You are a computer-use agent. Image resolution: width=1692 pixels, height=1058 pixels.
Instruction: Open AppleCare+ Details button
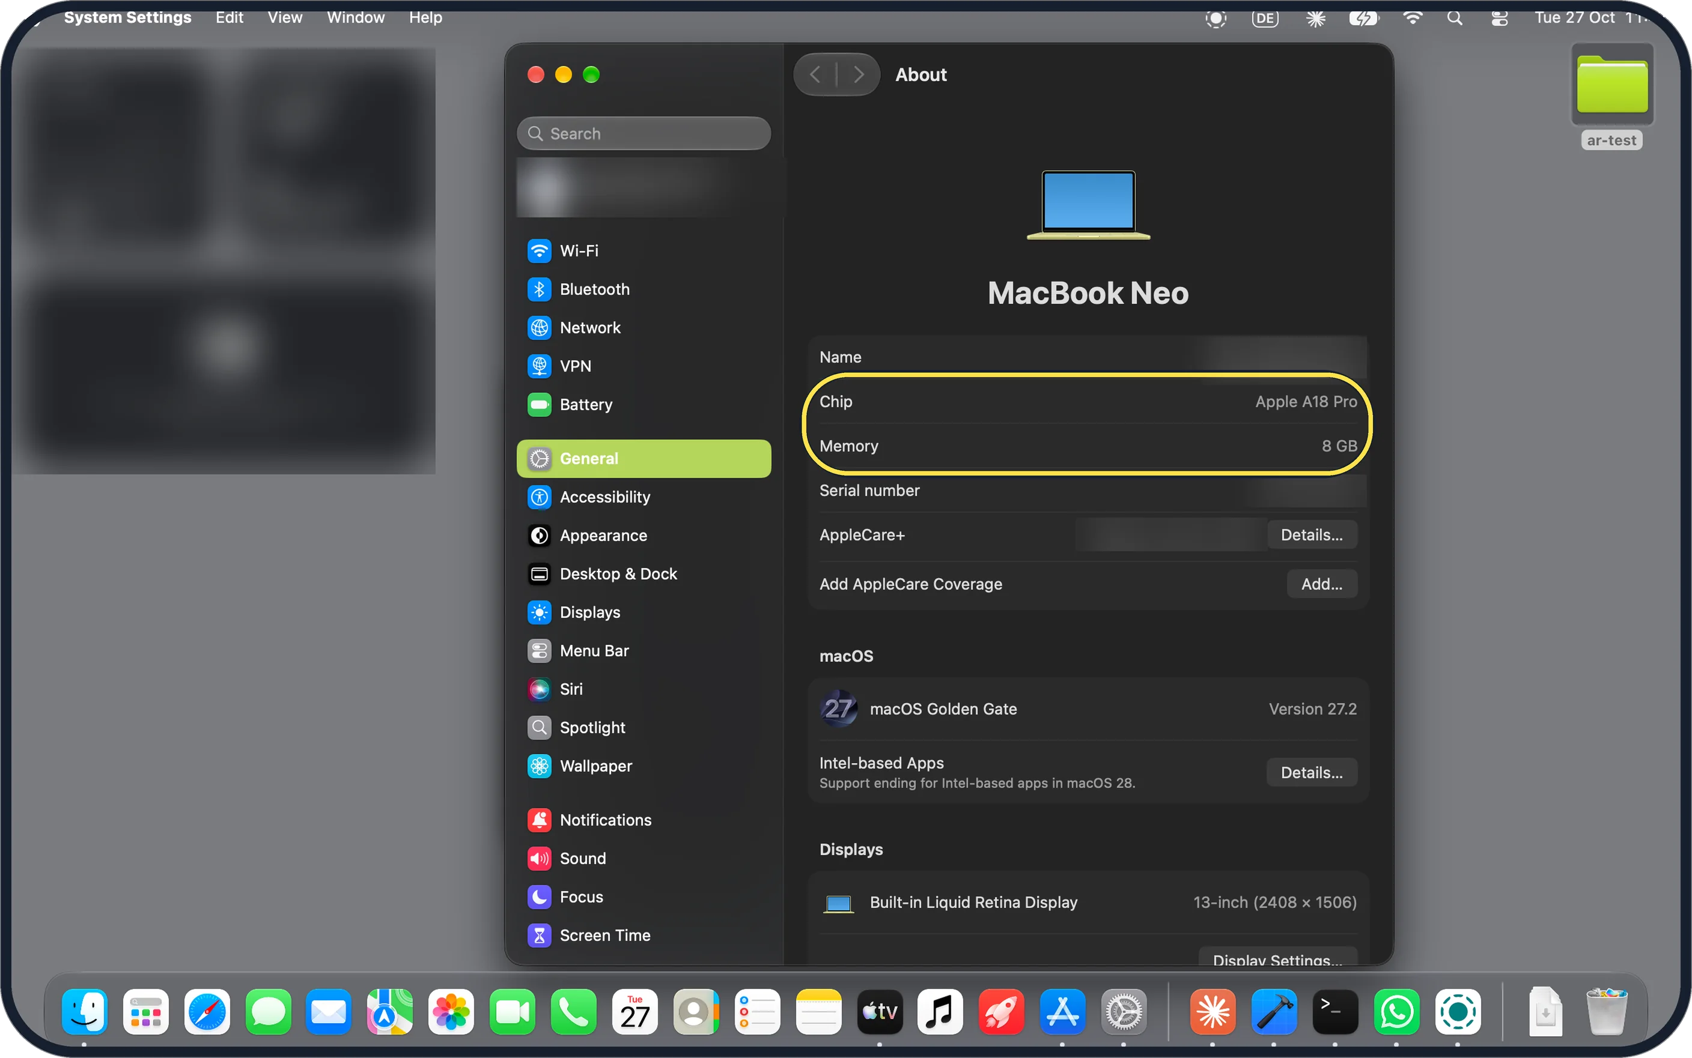(x=1311, y=534)
